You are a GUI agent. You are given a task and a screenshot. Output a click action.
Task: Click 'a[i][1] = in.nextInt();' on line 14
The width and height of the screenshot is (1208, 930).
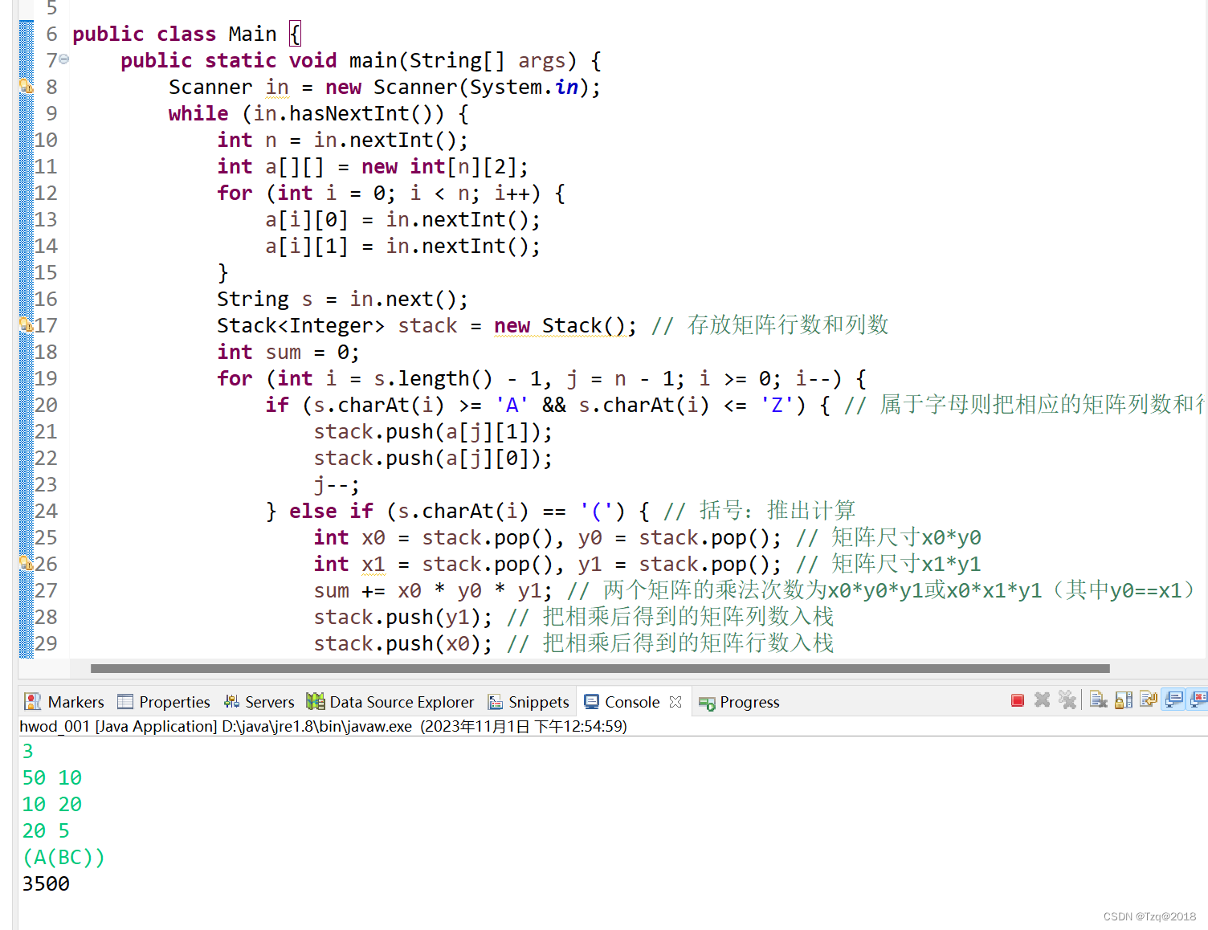402,246
